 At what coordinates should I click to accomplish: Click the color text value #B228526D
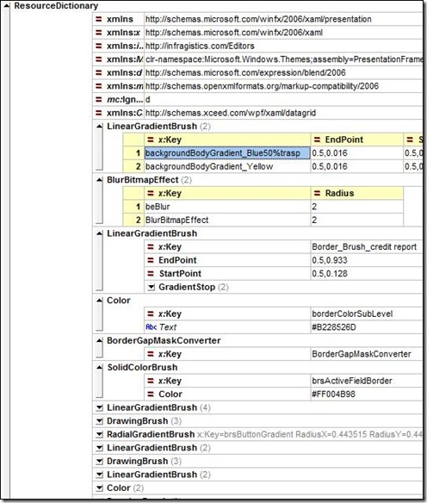click(334, 327)
